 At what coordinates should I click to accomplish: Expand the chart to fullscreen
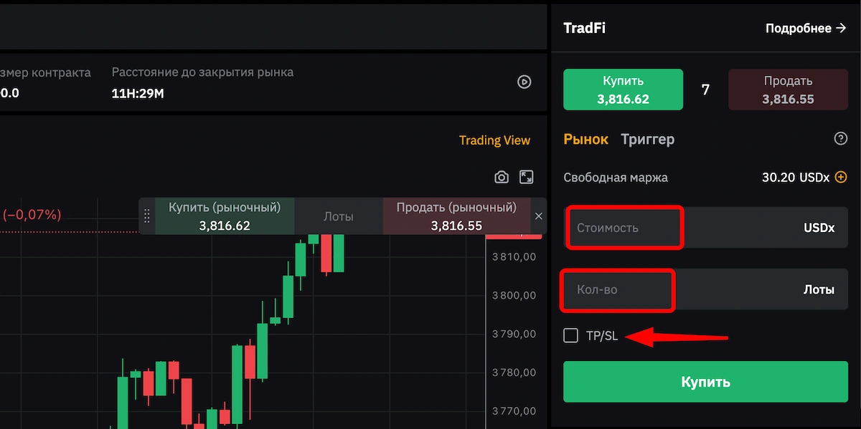[x=526, y=176]
